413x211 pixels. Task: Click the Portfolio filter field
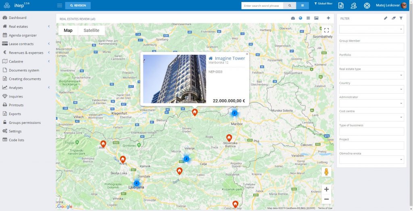(x=371, y=61)
